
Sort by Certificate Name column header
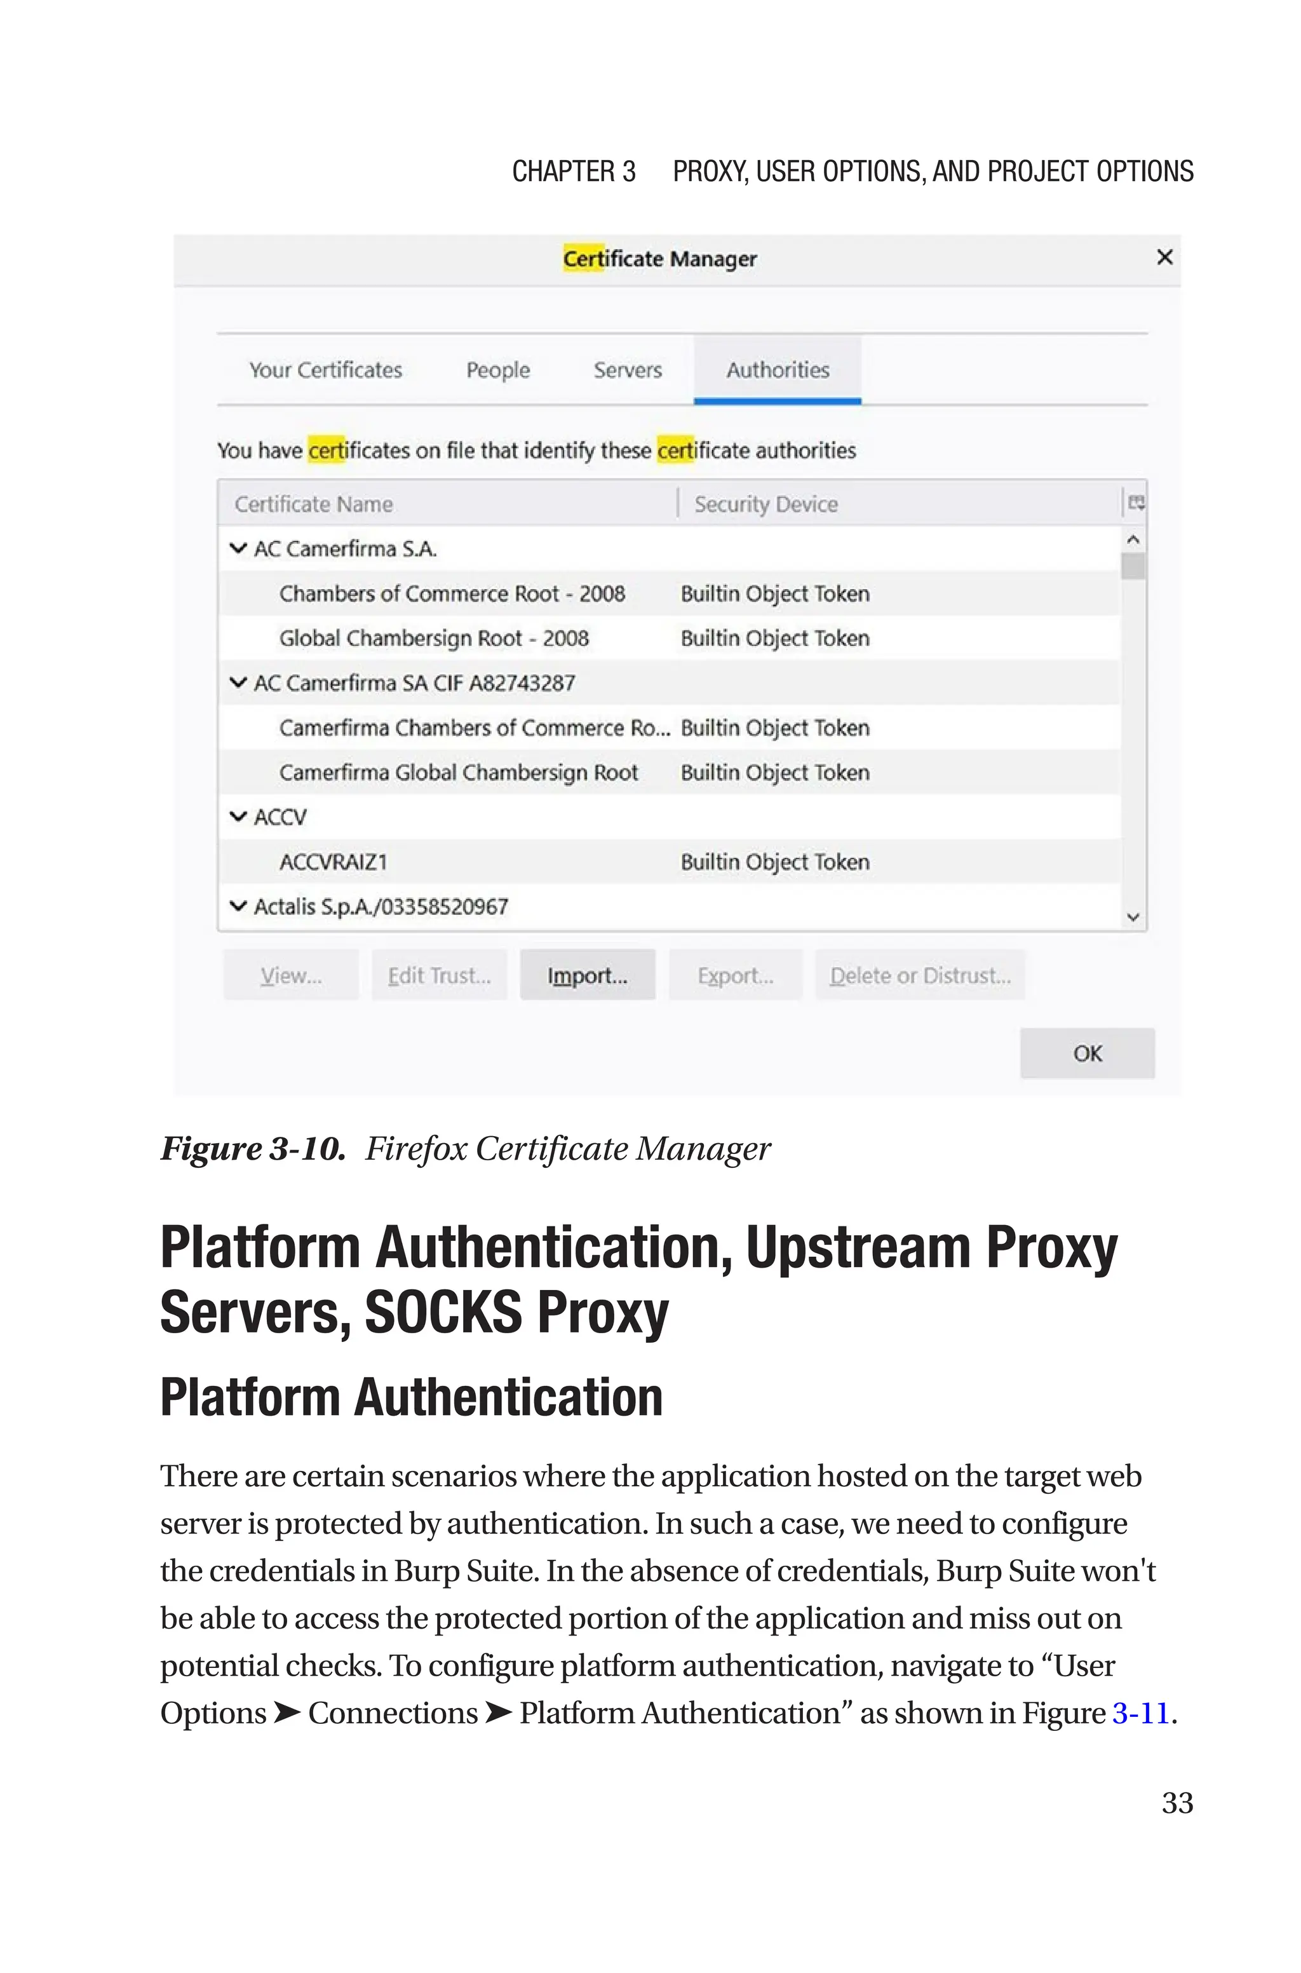pos(448,504)
